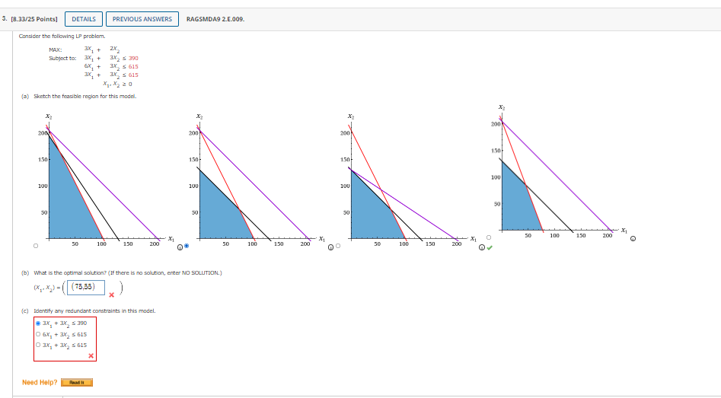Click the '[8.33/25 Points]' score text
Image resolution: width=721 pixels, height=398 pixels.
pyautogui.click(x=34, y=19)
